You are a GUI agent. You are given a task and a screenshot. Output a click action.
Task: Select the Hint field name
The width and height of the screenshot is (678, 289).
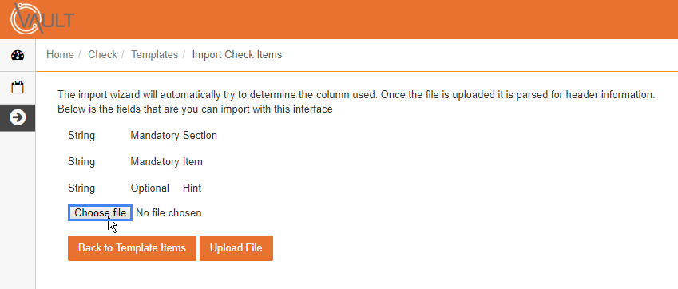(192, 188)
